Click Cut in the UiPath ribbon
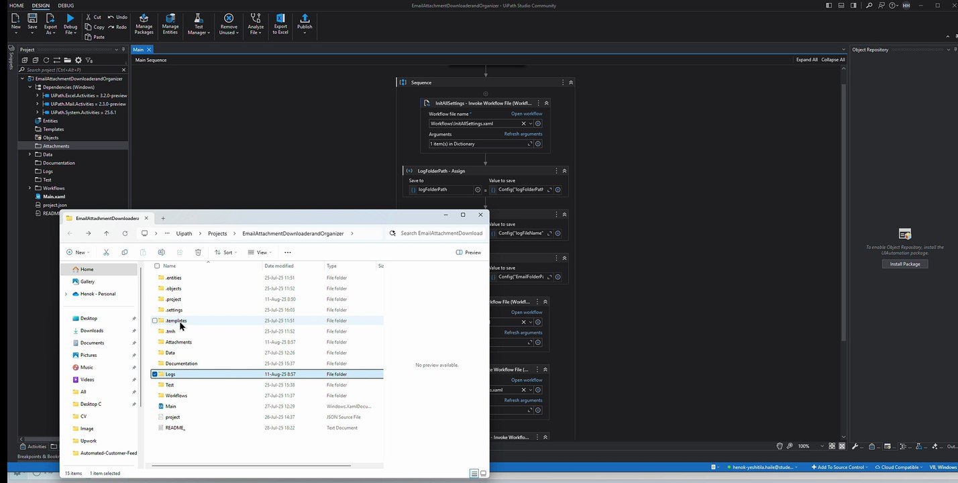Screen dimensions: 958x483 pyautogui.click(x=93, y=17)
